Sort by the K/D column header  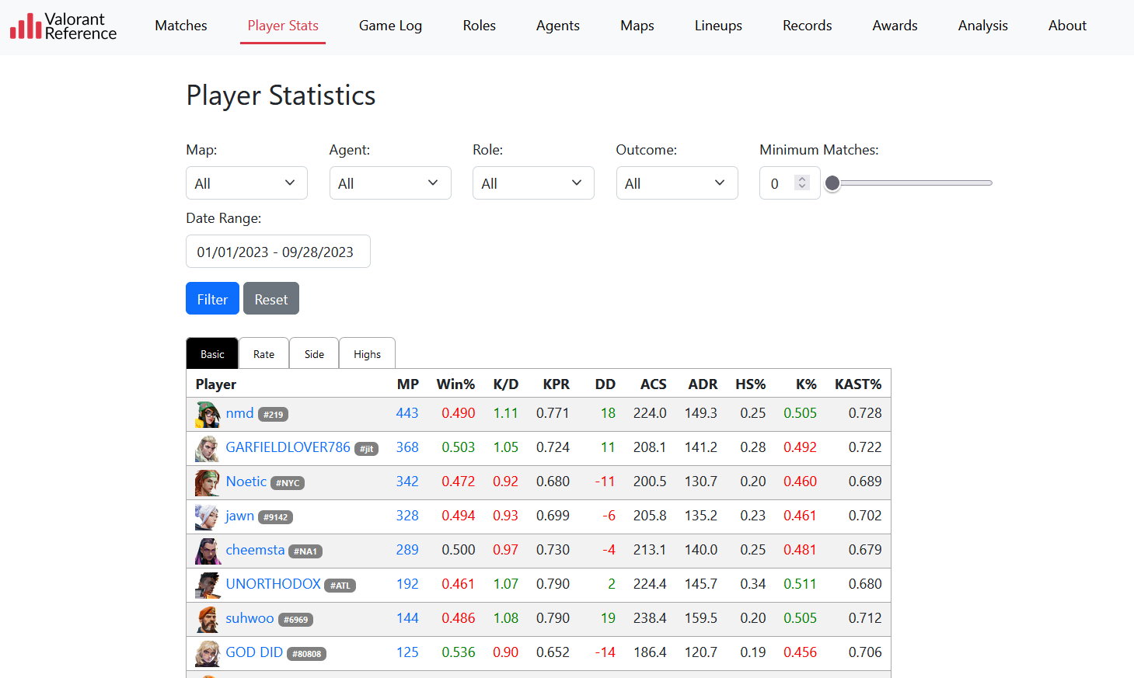click(506, 384)
